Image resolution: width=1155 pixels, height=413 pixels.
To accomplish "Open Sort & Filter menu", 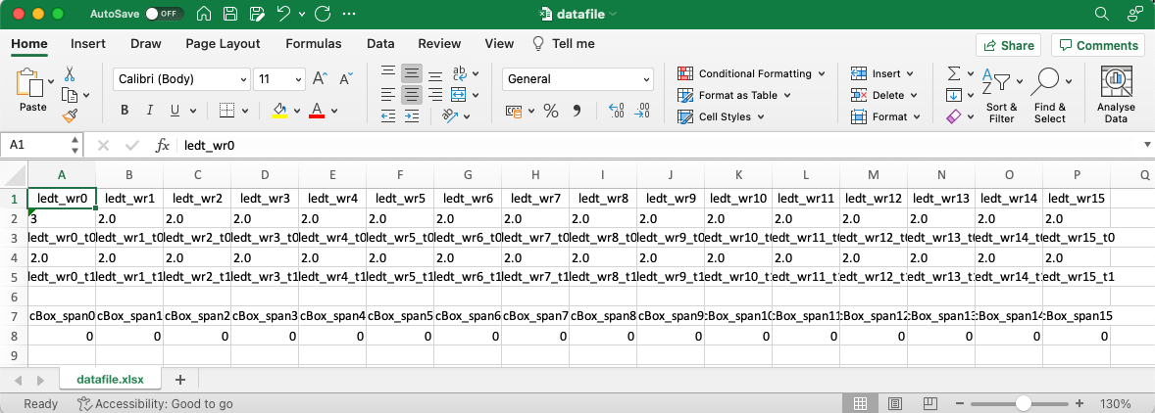I will point(1001,96).
